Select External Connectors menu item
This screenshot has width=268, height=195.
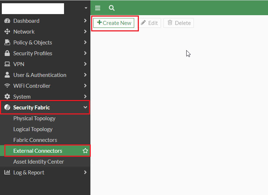coord(45,151)
